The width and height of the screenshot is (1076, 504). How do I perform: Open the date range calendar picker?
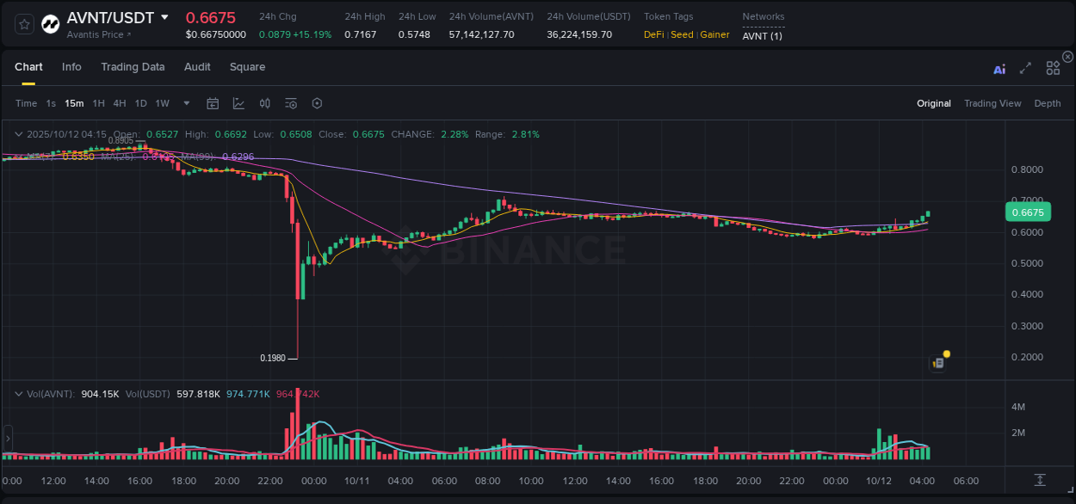pos(213,103)
